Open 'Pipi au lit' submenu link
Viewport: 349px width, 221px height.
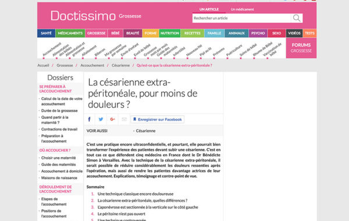pos(205,52)
